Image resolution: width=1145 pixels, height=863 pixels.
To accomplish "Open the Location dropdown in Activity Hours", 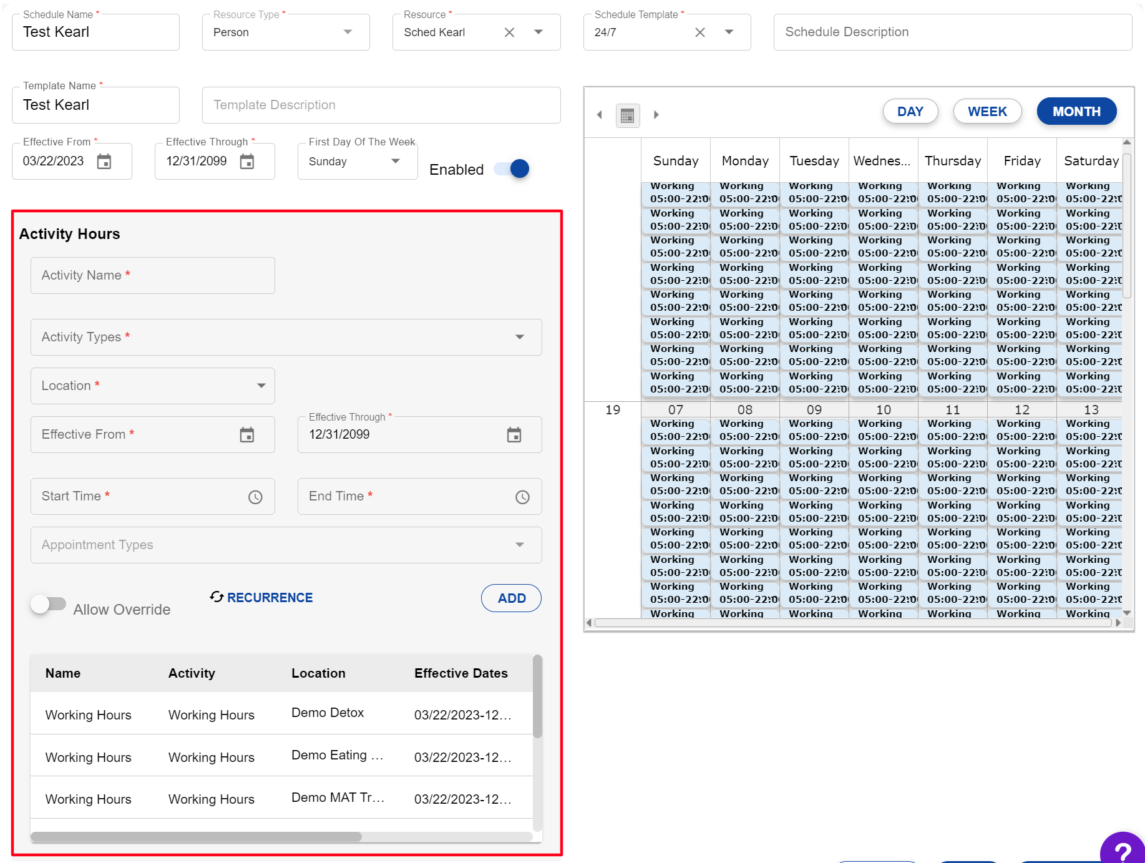I will (x=261, y=386).
